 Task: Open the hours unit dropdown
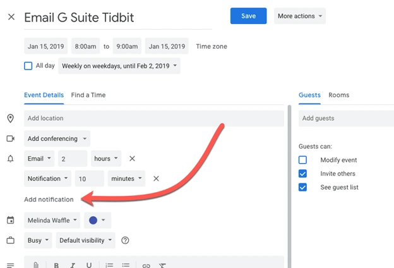click(x=106, y=159)
